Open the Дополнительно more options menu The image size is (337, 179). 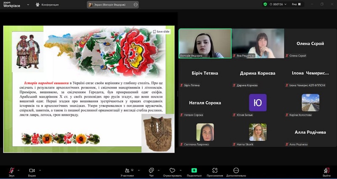pyautogui.click(x=236, y=171)
